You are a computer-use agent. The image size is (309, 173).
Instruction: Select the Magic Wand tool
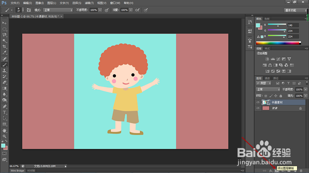[x=4, y=41]
